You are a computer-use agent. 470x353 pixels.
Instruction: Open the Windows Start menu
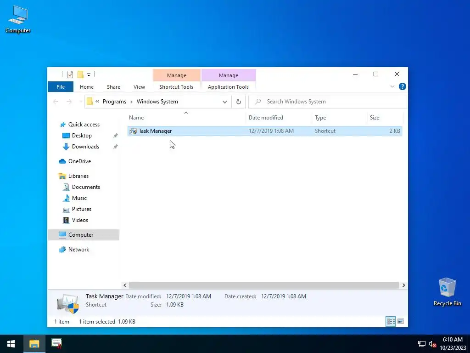[x=11, y=344]
